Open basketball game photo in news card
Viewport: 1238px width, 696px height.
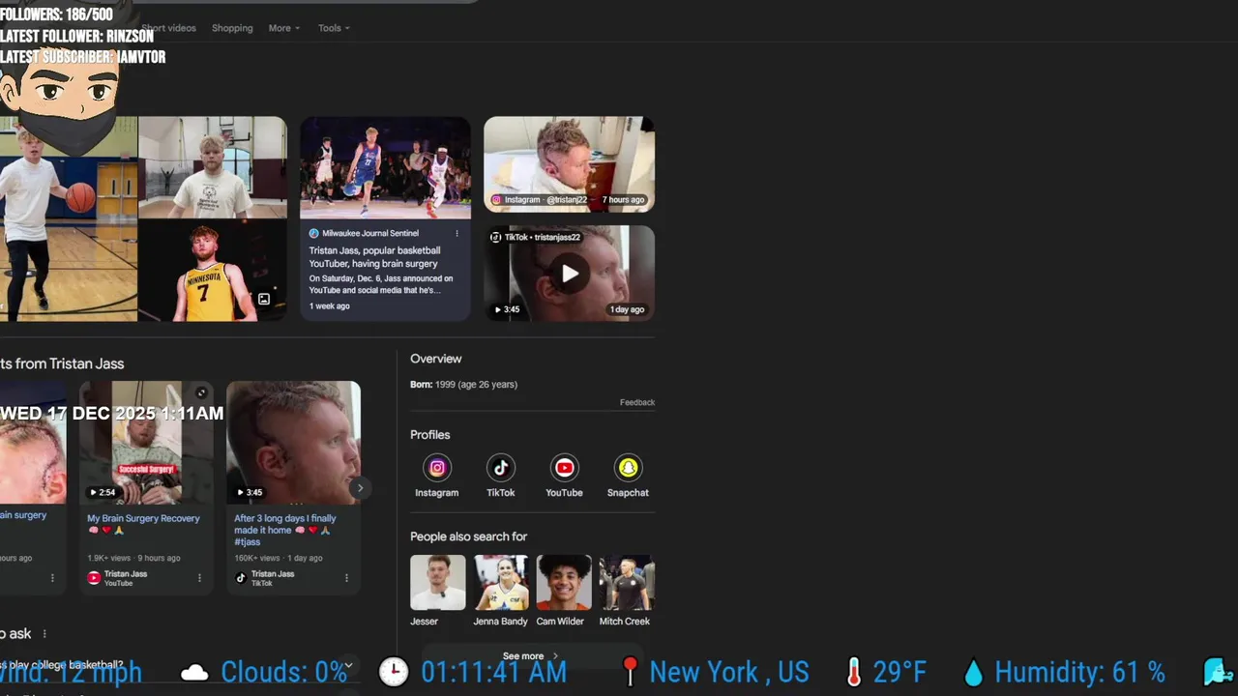click(385, 168)
